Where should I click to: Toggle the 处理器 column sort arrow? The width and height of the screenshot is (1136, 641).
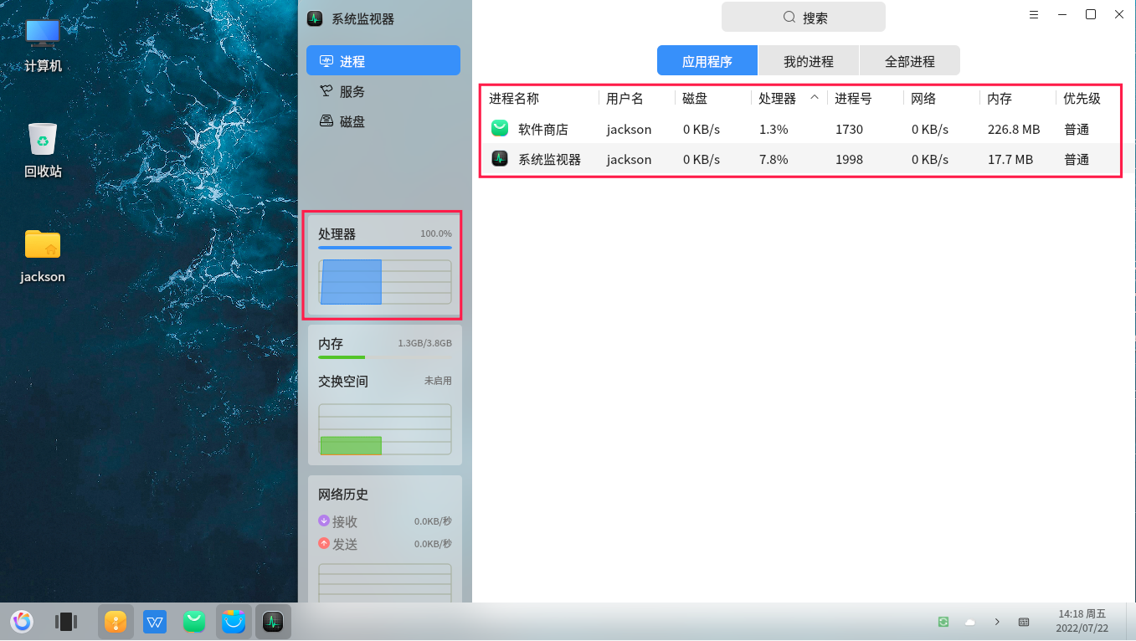pos(815,97)
